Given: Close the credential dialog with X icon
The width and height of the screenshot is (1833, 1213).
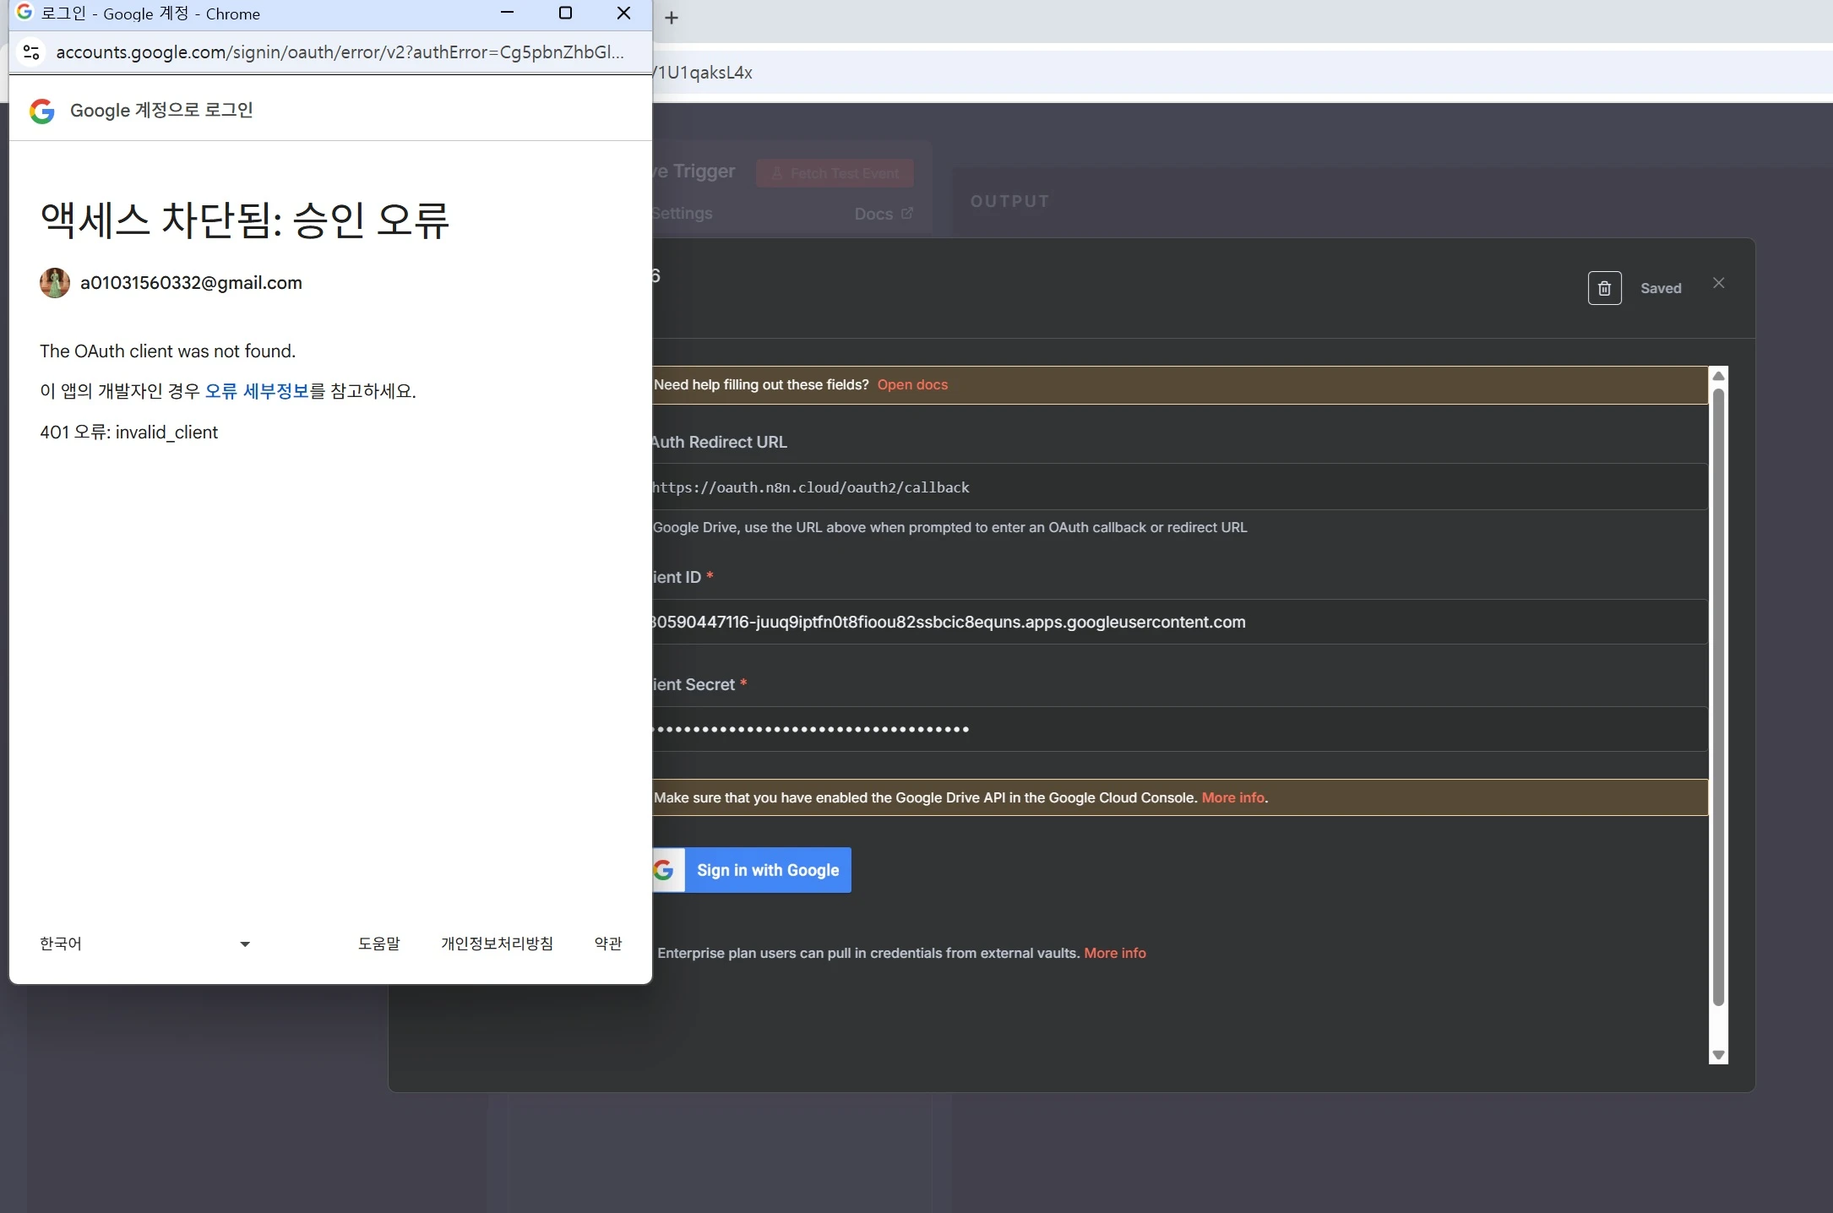Looking at the screenshot, I should (x=1718, y=283).
